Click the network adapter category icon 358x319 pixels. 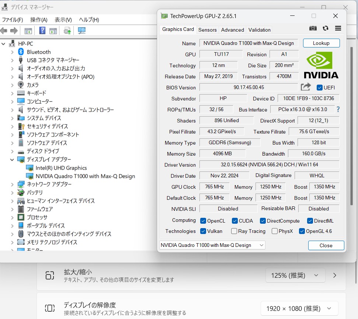click(x=21, y=184)
